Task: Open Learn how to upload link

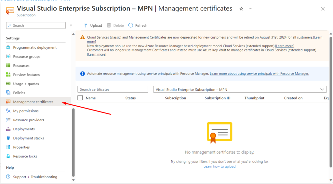Action: [220, 166]
